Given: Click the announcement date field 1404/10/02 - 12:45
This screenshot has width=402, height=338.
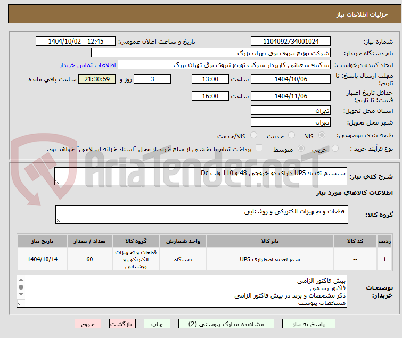Looking at the screenshot, I should (76, 42).
